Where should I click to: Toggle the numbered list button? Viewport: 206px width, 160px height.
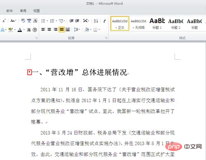coord(52,21)
